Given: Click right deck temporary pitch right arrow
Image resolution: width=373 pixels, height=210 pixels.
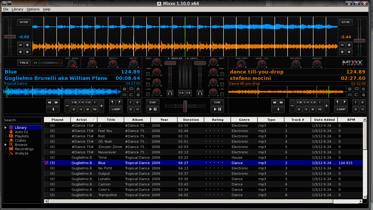Looking at the screenshot, I should 349,52.
